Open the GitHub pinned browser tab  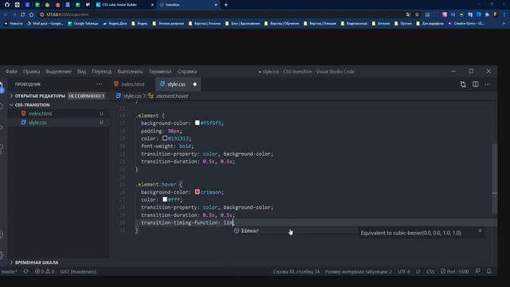[7, 5]
